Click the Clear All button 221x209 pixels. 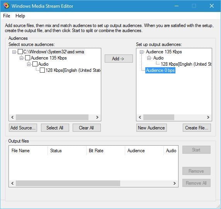pos(87,128)
